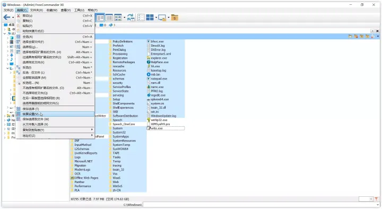
Task: Click the details list view icon
Action: click(x=109, y=18)
